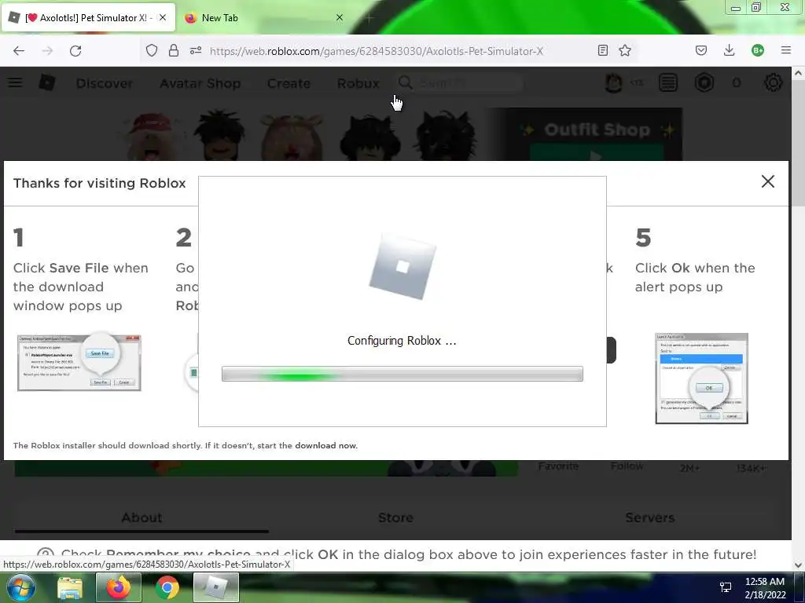The height and width of the screenshot is (603, 805).
Task: Click the download now link
Action: pyautogui.click(x=326, y=446)
